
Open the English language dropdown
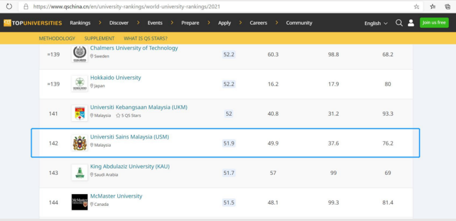click(376, 23)
